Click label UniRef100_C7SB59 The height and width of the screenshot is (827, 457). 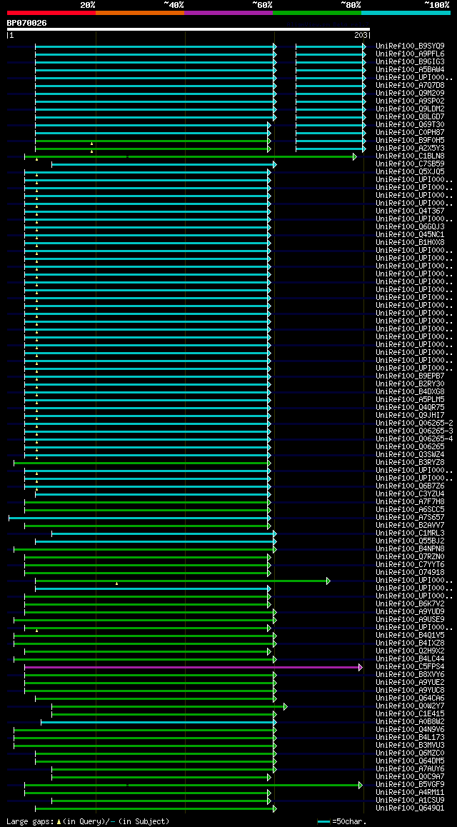click(x=410, y=164)
